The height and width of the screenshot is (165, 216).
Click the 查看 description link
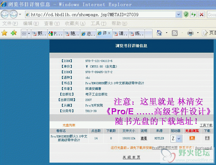pos(144,138)
